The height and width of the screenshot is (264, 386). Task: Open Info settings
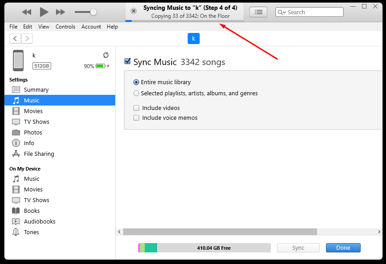point(60,143)
